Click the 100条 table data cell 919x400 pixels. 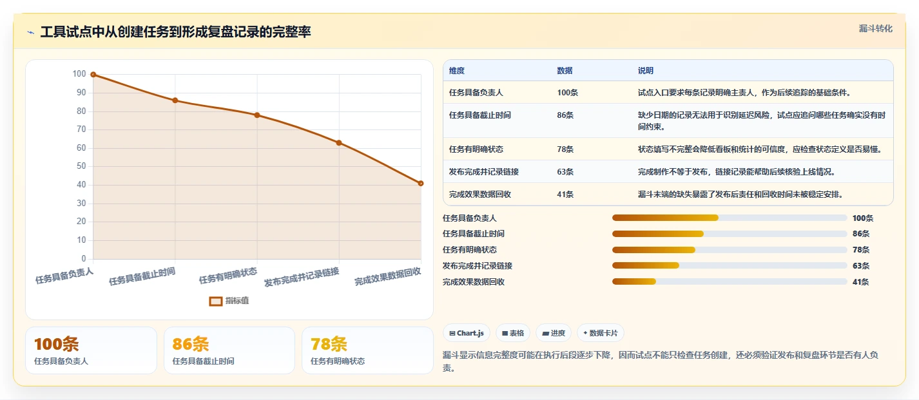pyautogui.click(x=568, y=93)
